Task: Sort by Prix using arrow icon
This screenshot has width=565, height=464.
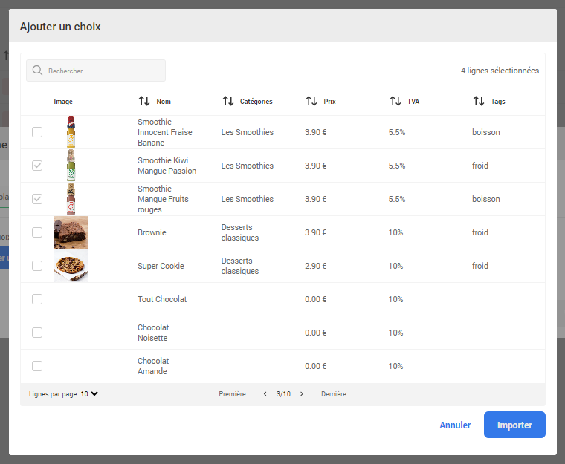Action: 311,101
